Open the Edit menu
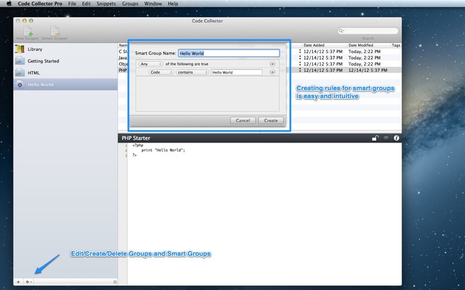Screen dimensions: 465x290 pos(86,3)
